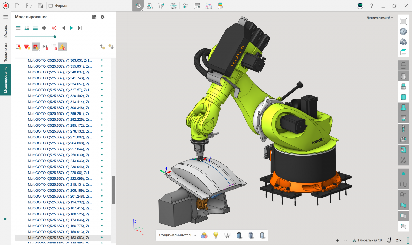Viewport: 412px width, 245px height.
Task: Toggle the M1 optional stop button
Action: [45, 47]
